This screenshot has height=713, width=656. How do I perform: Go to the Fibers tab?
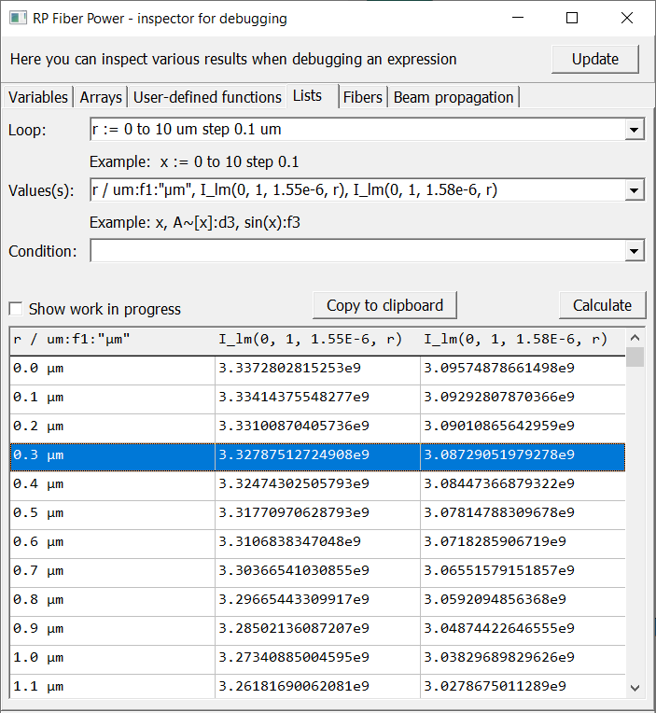[x=362, y=97]
